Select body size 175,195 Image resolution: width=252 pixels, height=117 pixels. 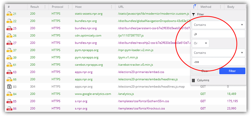(x=232, y=101)
